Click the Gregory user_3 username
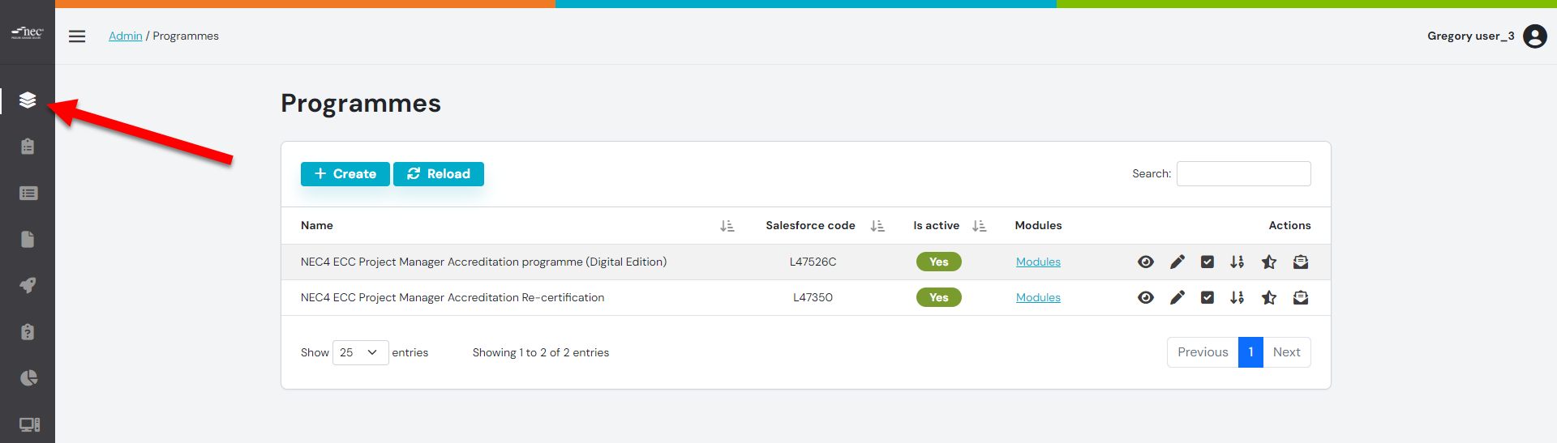 [1470, 36]
